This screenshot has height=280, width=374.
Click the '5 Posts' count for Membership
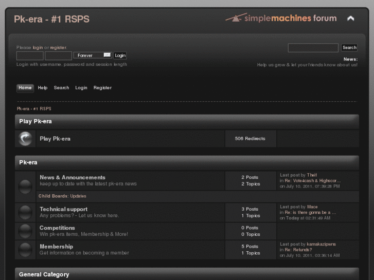pyautogui.click(x=250, y=247)
